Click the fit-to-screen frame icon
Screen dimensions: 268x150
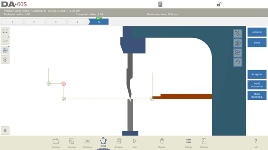pos(5,31)
